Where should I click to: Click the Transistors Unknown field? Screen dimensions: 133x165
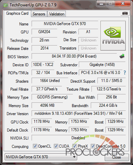point(88,48)
